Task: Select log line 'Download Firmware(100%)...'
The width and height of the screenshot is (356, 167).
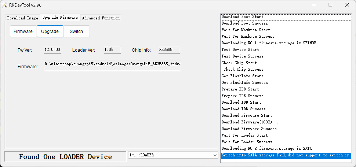Action: point(286,122)
